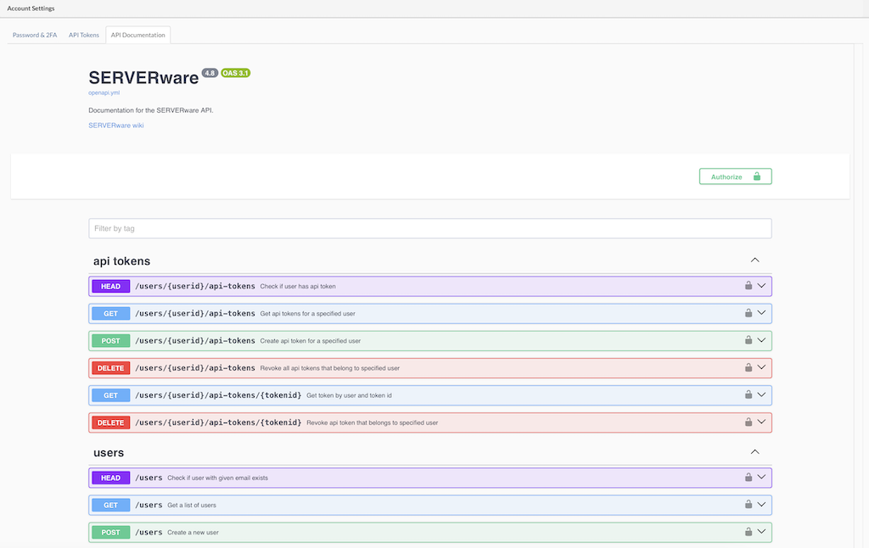This screenshot has height=548, width=869.
Task: Focus the Filter by tag field
Action: tap(429, 228)
